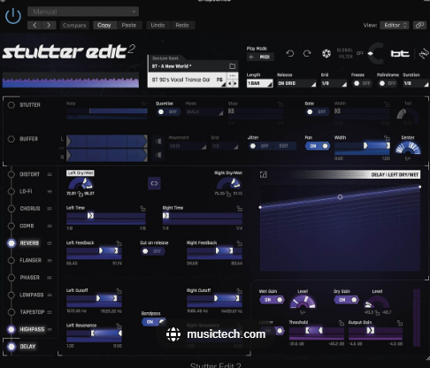
Task: Go to next preset with right arrow
Action: tap(49, 26)
